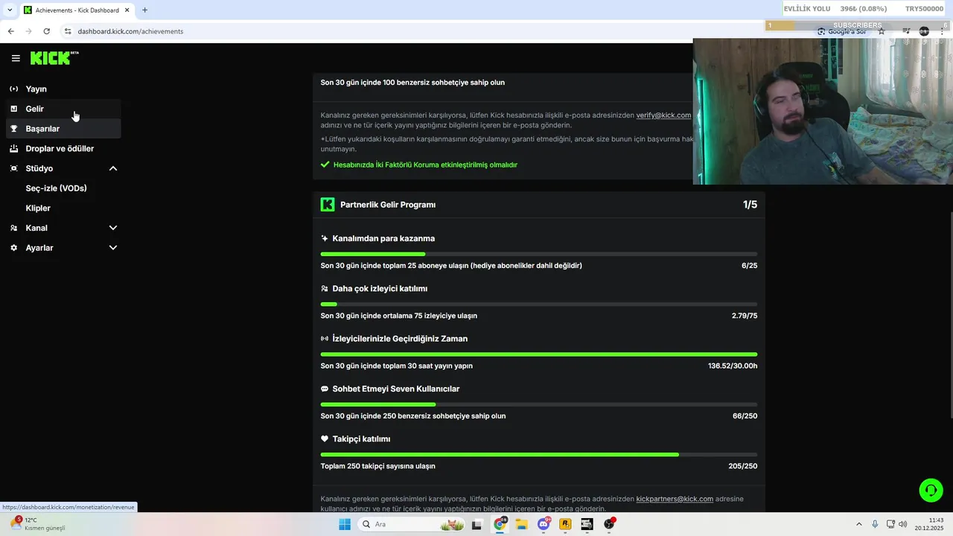Click the green checkmark for İki Faktörlü Koruma

coord(325,165)
